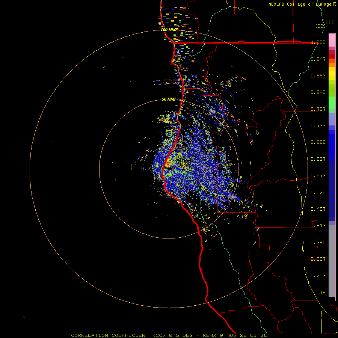The image size is (338, 338).
Task: Click the DCC product label
Action: tap(330, 23)
